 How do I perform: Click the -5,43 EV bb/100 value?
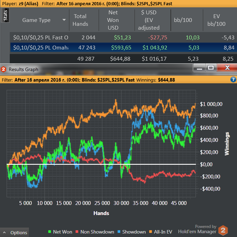(228, 38)
